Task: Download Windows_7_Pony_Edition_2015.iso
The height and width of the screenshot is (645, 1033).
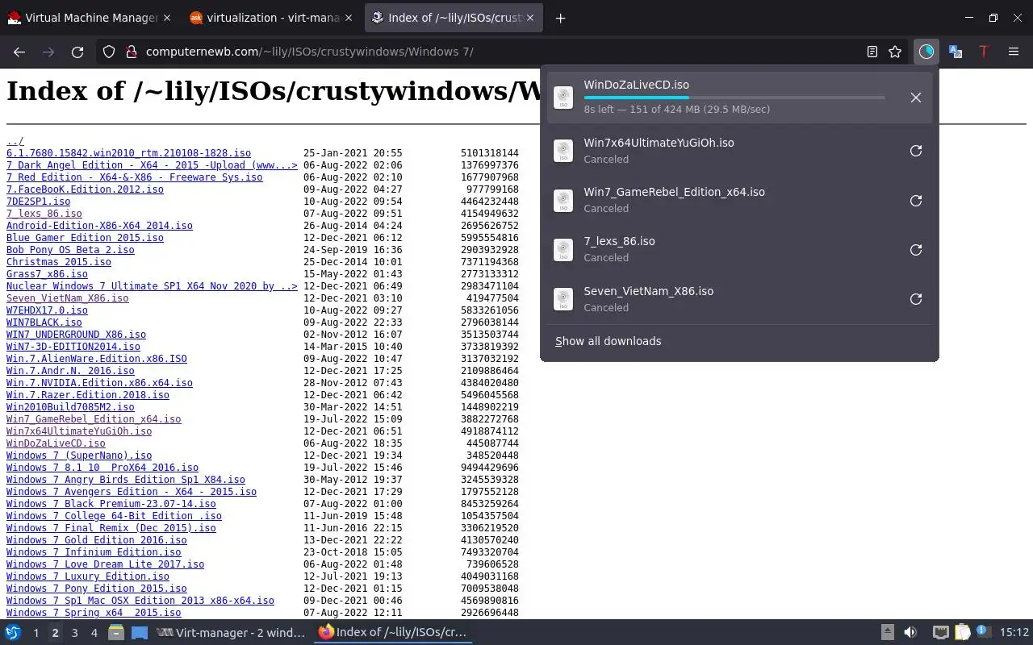Action: click(x=97, y=589)
